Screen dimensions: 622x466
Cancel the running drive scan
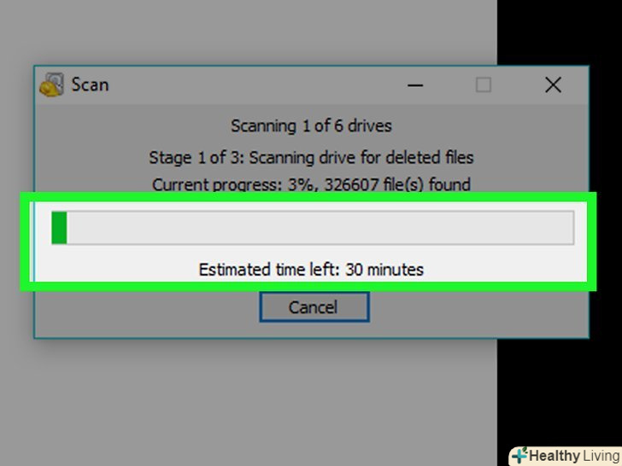pos(314,307)
